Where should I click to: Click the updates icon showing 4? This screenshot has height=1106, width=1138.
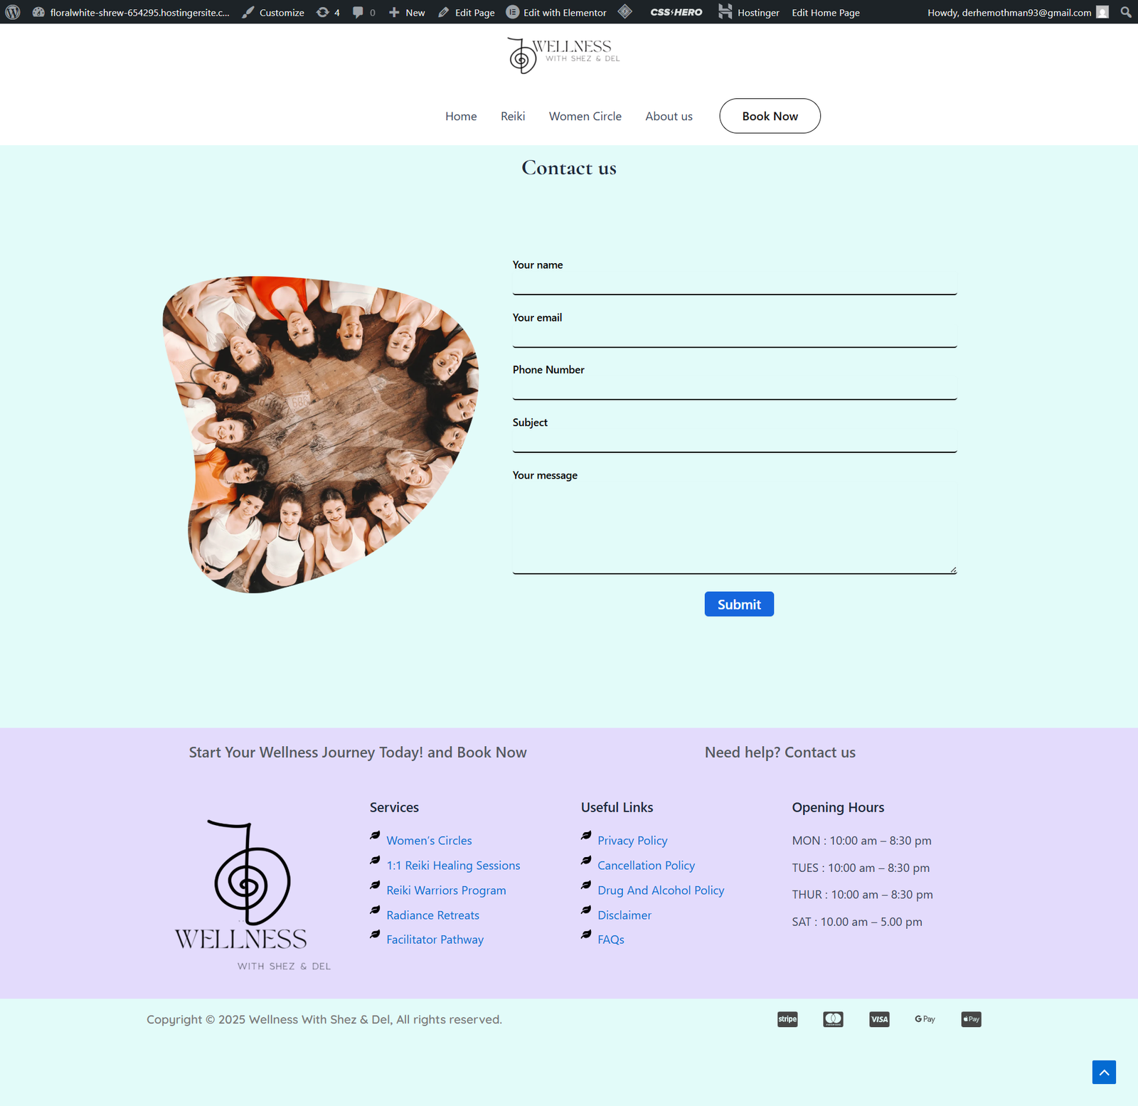328,12
